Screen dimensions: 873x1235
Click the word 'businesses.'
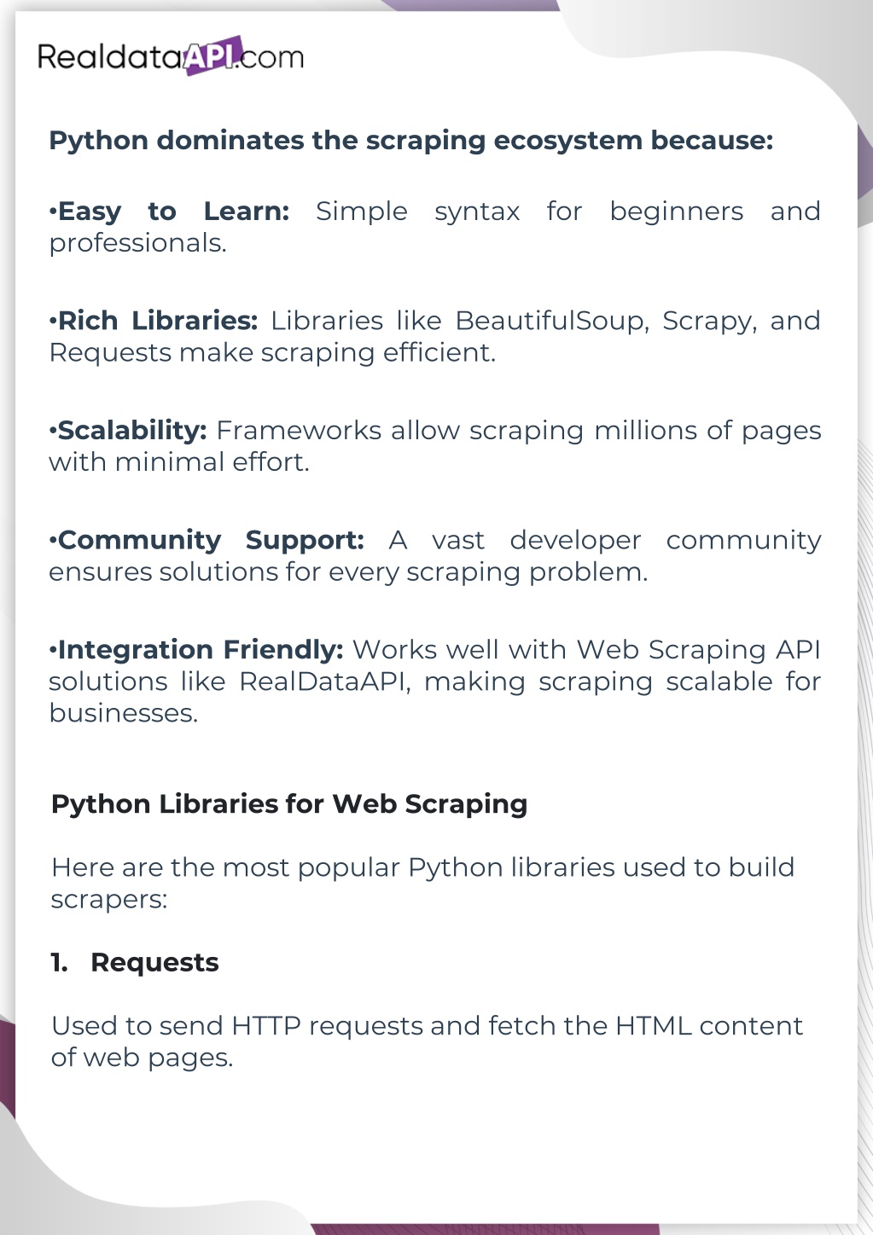coord(123,713)
